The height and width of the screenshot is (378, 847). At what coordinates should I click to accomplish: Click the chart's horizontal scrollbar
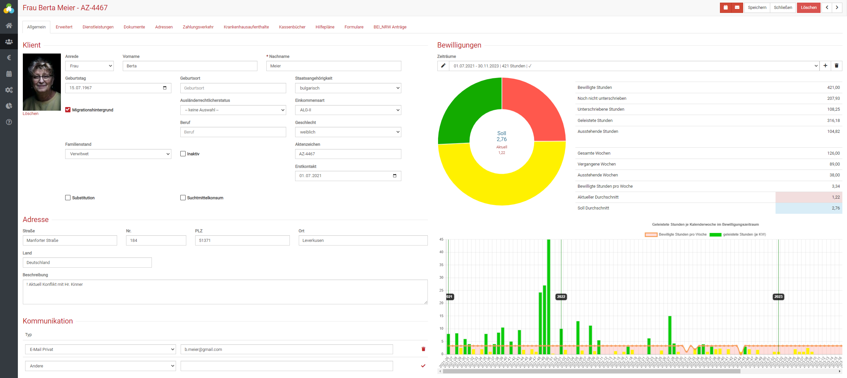[x=591, y=371]
